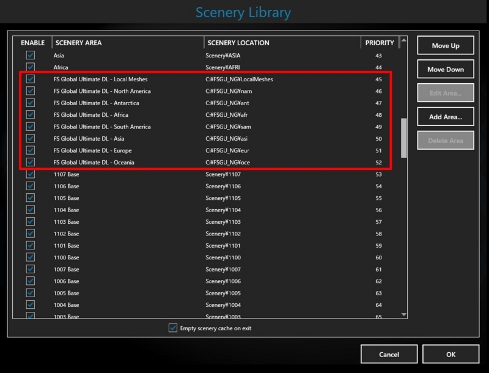Toggle the 1103 Base checkbox
489x373 pixels.
coord(30,221)
